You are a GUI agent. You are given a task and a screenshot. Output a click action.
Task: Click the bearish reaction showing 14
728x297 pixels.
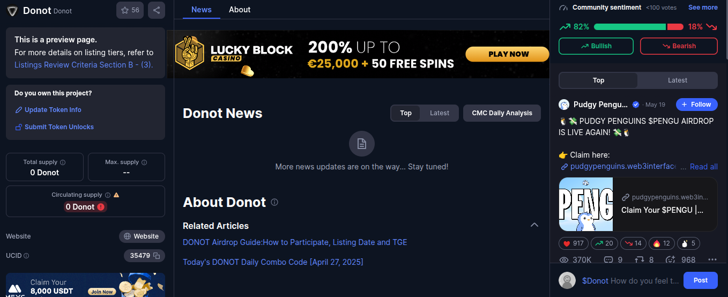[633, 243]
